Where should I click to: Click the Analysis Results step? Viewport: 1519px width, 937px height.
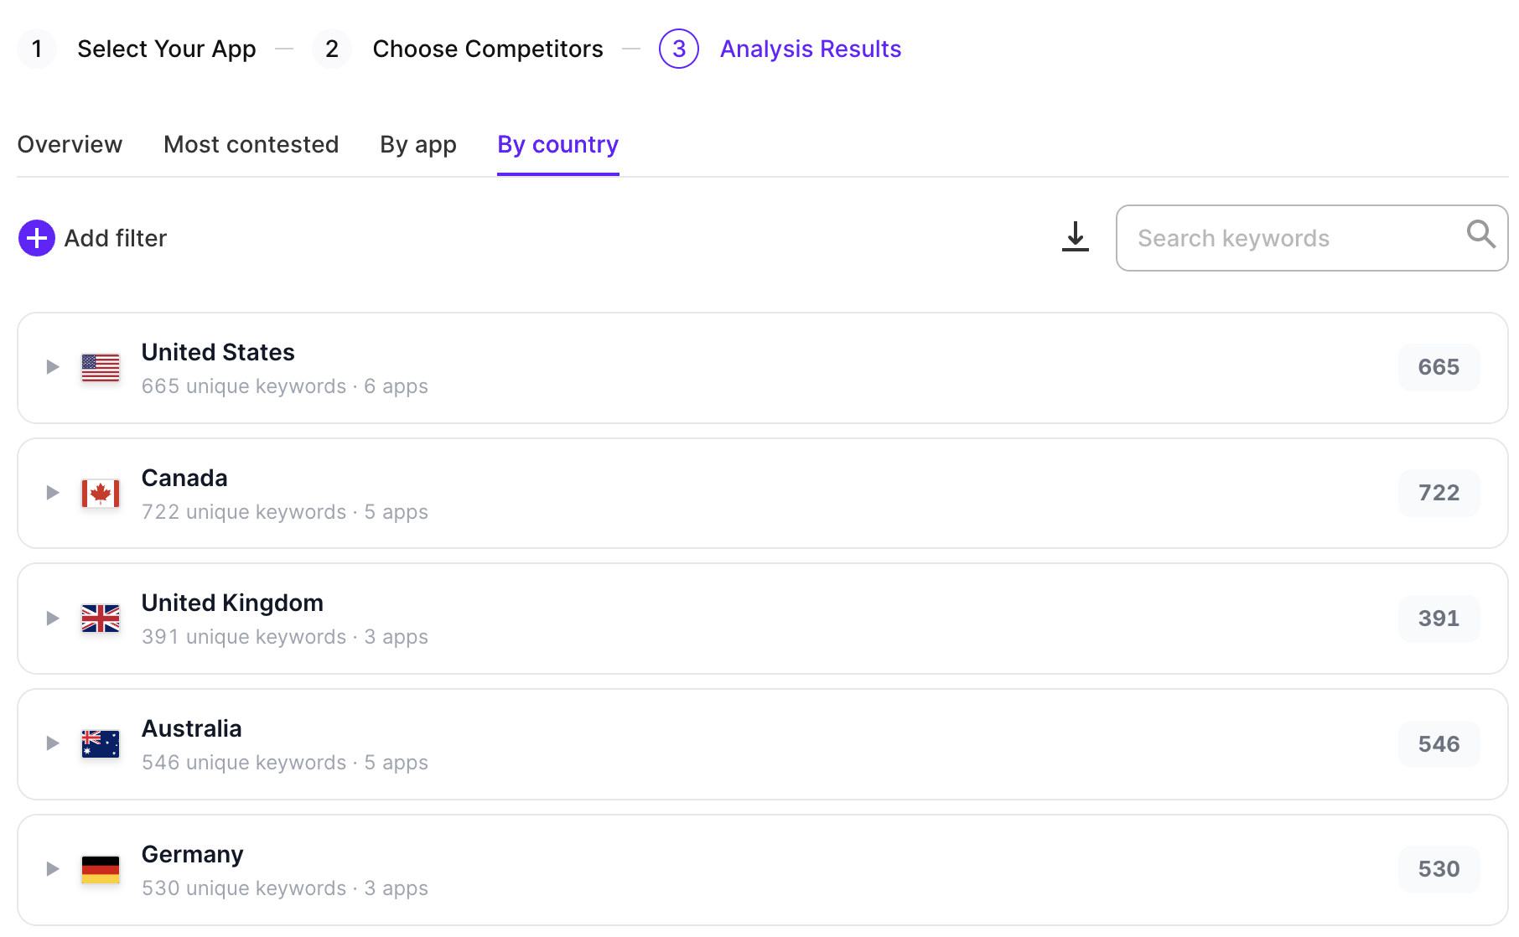810,49
